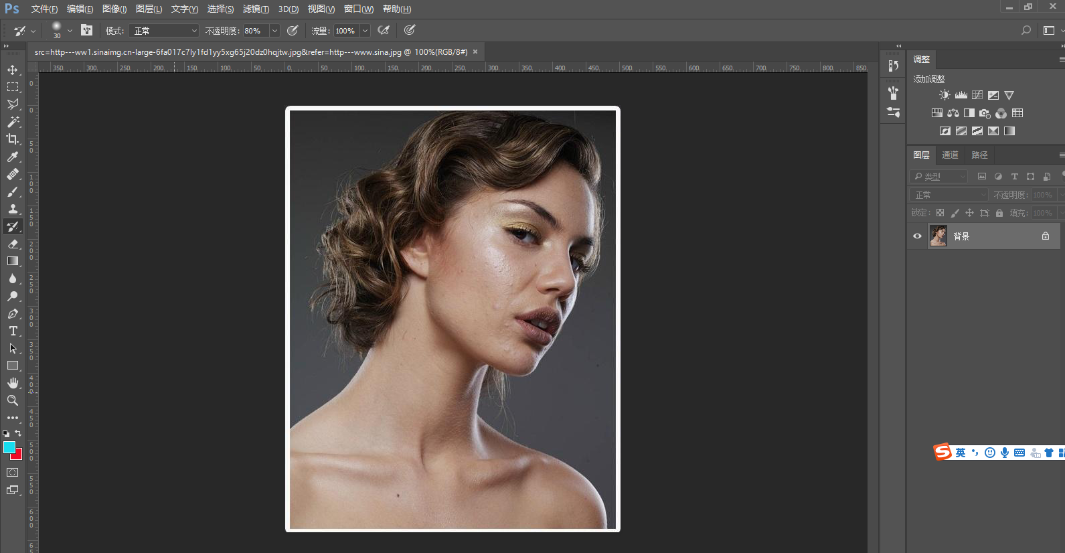The height and width of the screenshot is (553, 1065).
Task: Toggle lock position
Action: (969, 213)
